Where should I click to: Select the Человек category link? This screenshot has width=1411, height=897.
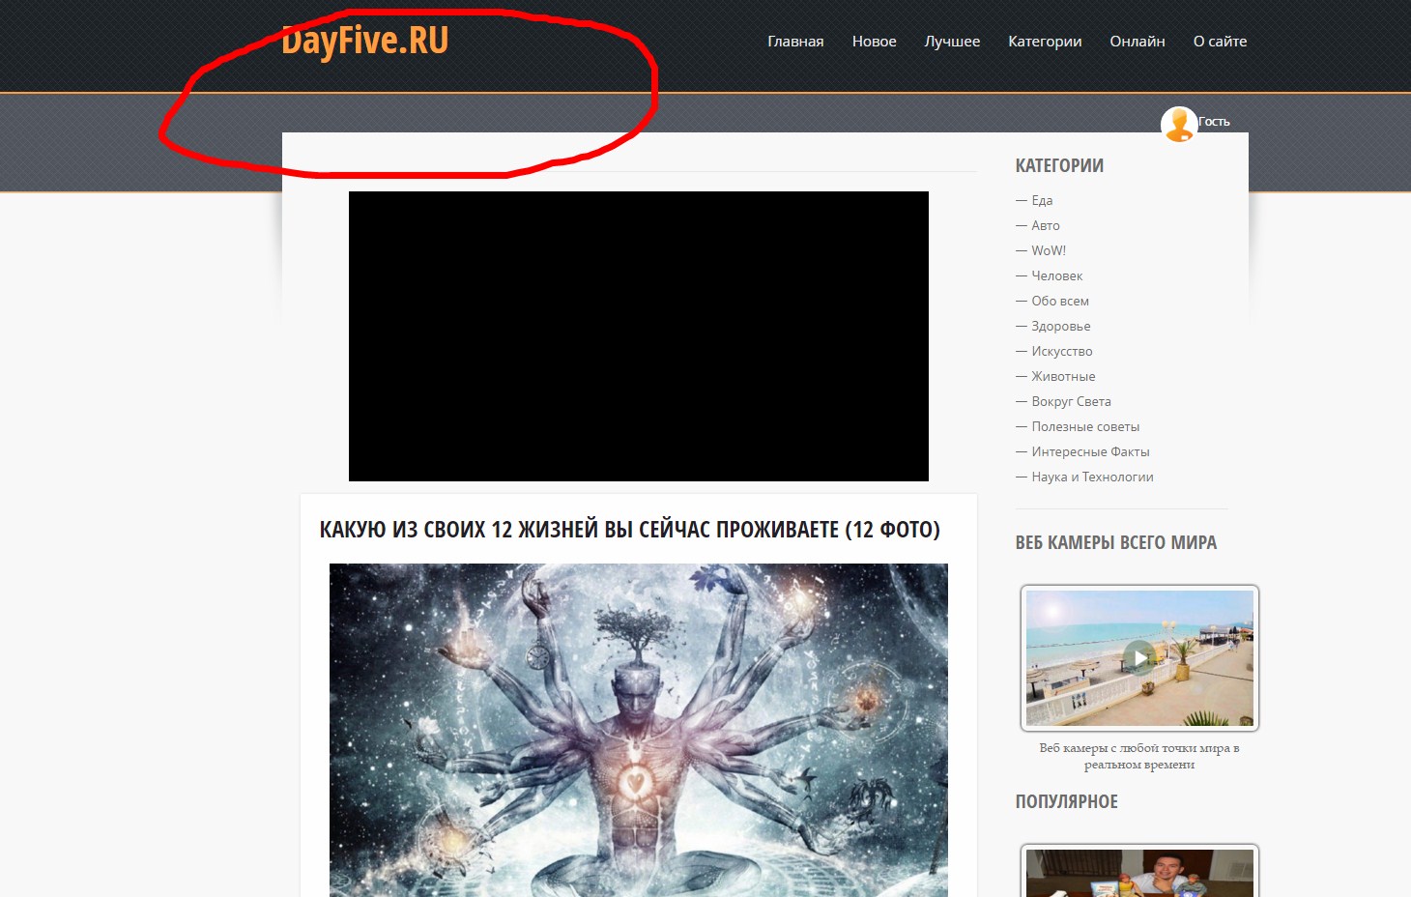point(1056,275)
